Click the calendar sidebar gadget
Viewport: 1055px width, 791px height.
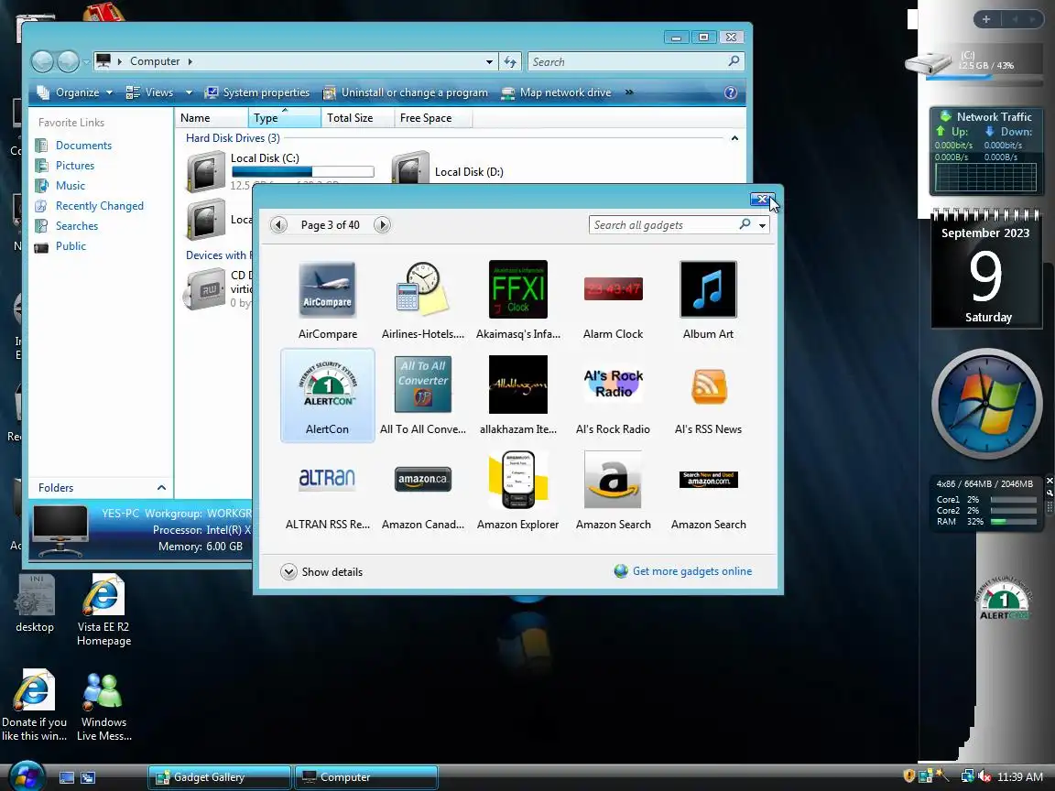click(986, 269)
